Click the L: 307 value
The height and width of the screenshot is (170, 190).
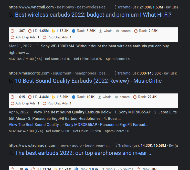pyautogui.click(x=22, y=31)
